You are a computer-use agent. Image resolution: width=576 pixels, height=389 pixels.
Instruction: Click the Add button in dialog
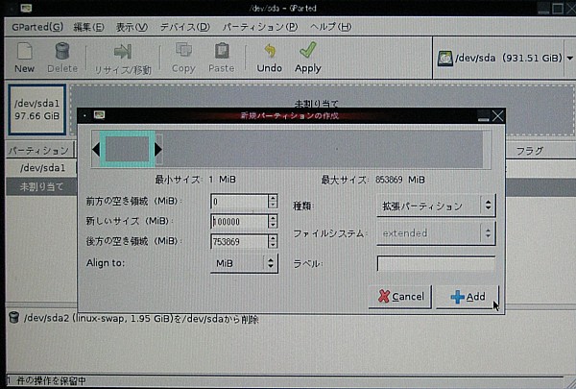point(468,297)
